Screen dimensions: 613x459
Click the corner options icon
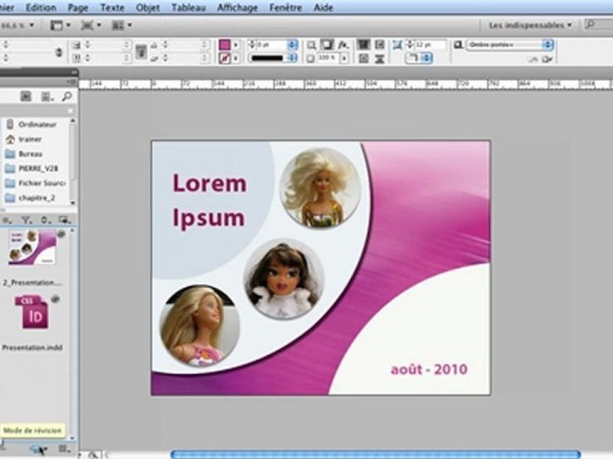[x=398, y=45]
